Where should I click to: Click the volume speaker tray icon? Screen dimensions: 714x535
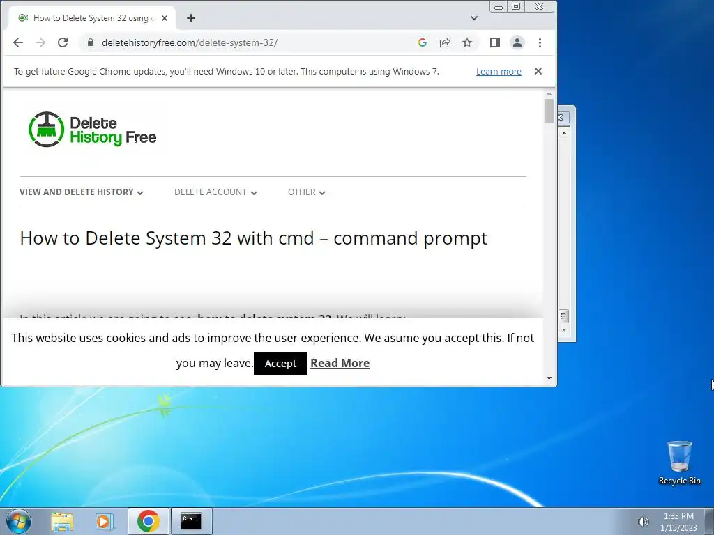(643, 522)
